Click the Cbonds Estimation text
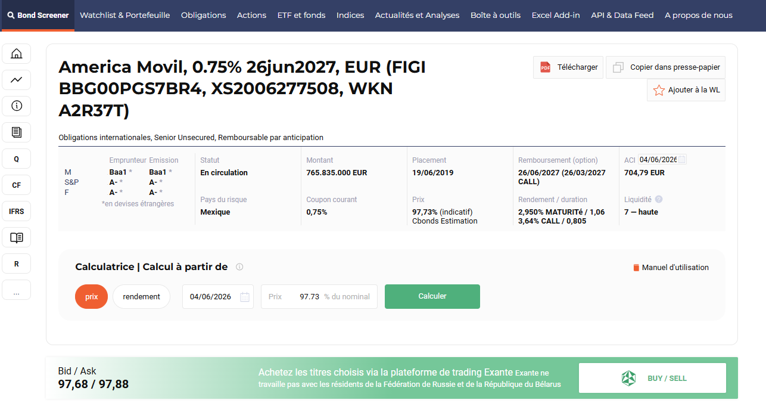The image size is (766, 403). pos(445,221)
